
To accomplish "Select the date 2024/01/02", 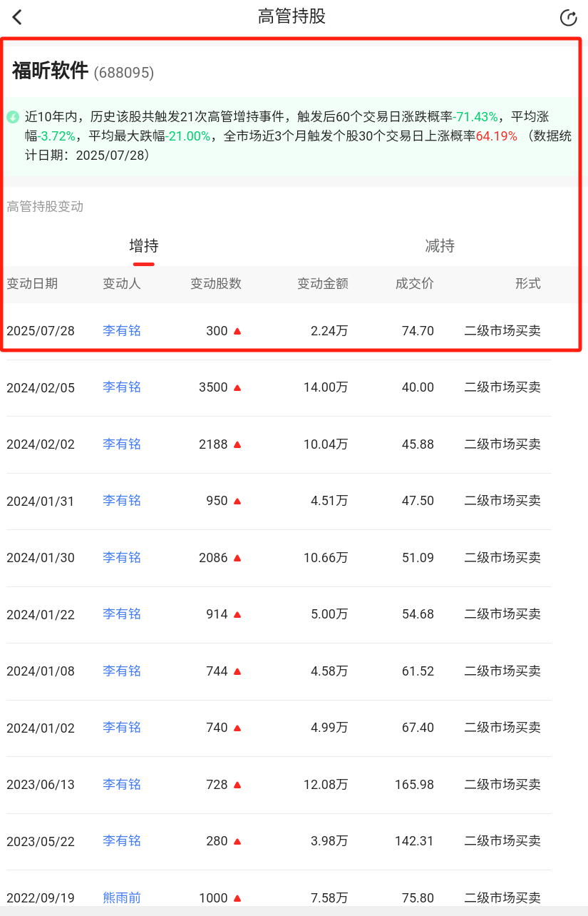I will point(41,728).
